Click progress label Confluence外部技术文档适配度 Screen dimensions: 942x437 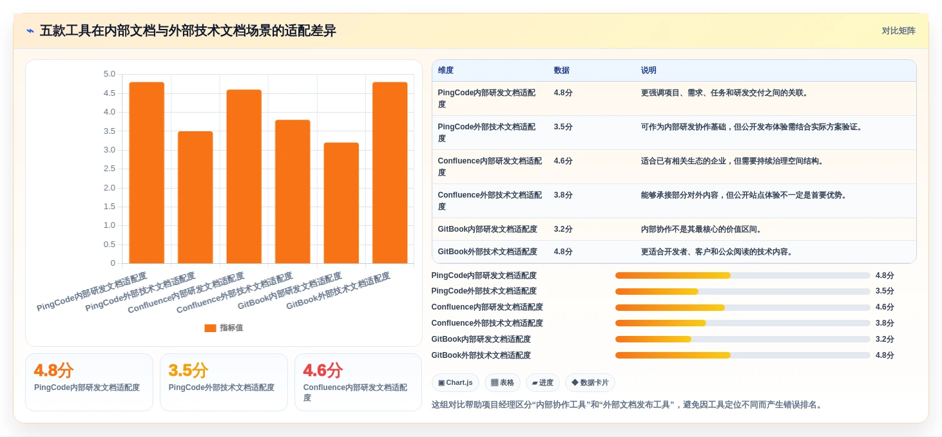click(x=487, y=324)
